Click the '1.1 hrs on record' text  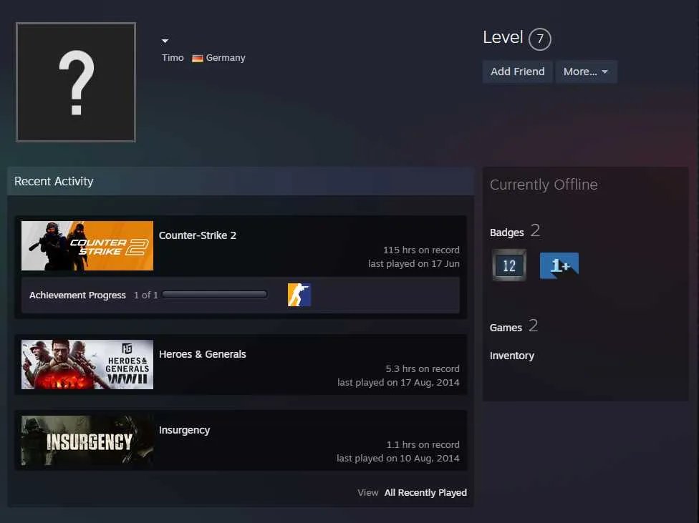(423, 444)
